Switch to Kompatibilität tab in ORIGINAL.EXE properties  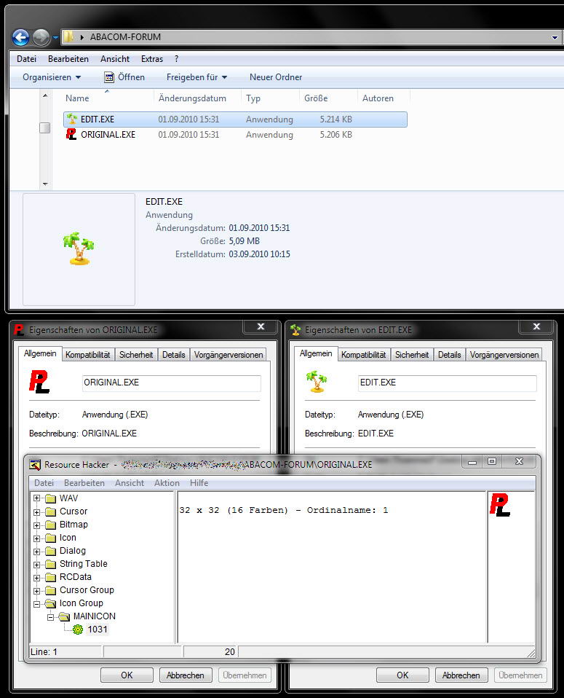coord(87,355)
